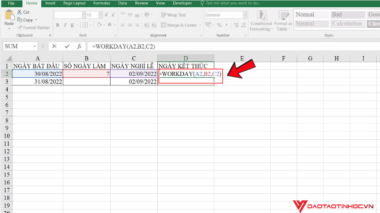
Task: Open the General number format dropdown
Action: (x=245, y=15)
